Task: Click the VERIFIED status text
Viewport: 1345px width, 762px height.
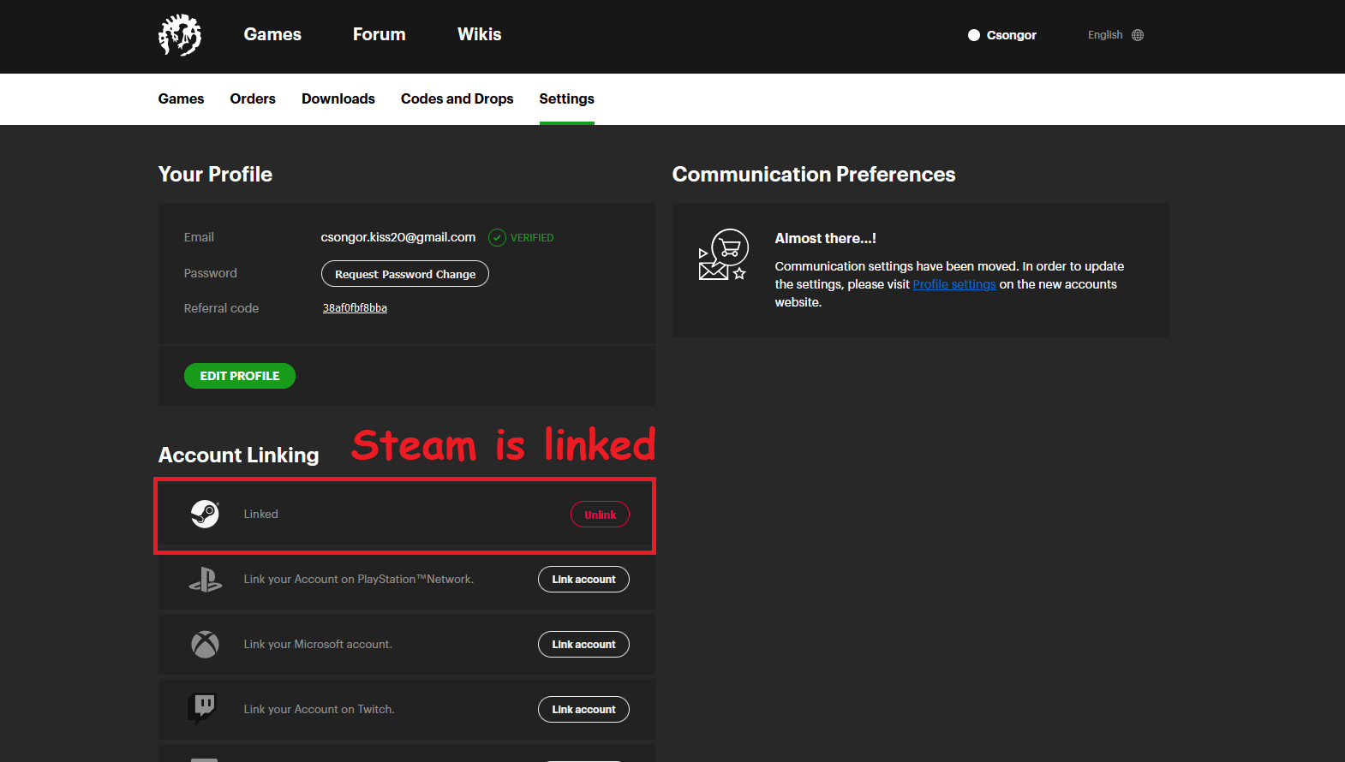Action: click(x=532, y=238)
